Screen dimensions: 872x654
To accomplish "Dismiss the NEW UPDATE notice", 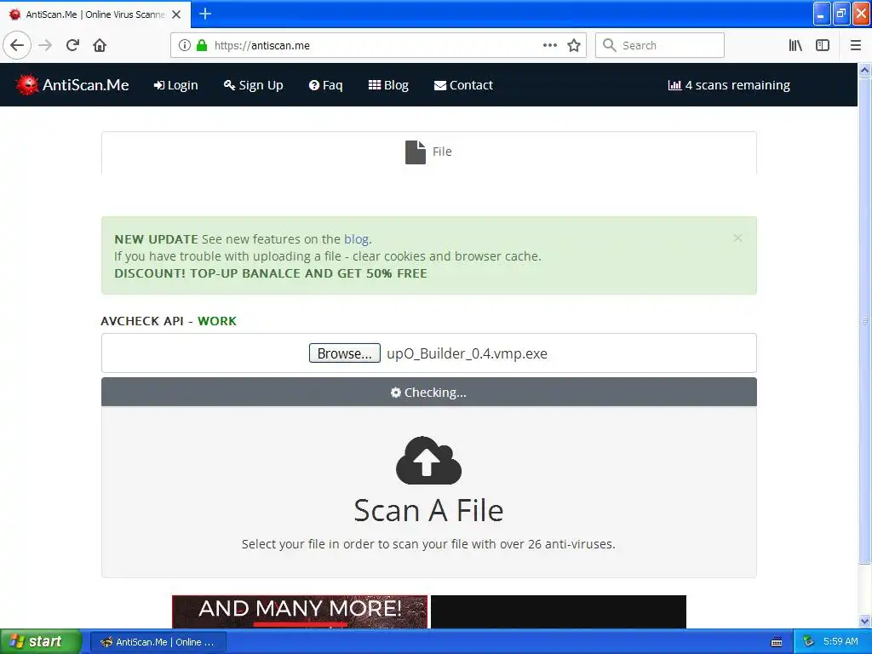I will (737, 238).
